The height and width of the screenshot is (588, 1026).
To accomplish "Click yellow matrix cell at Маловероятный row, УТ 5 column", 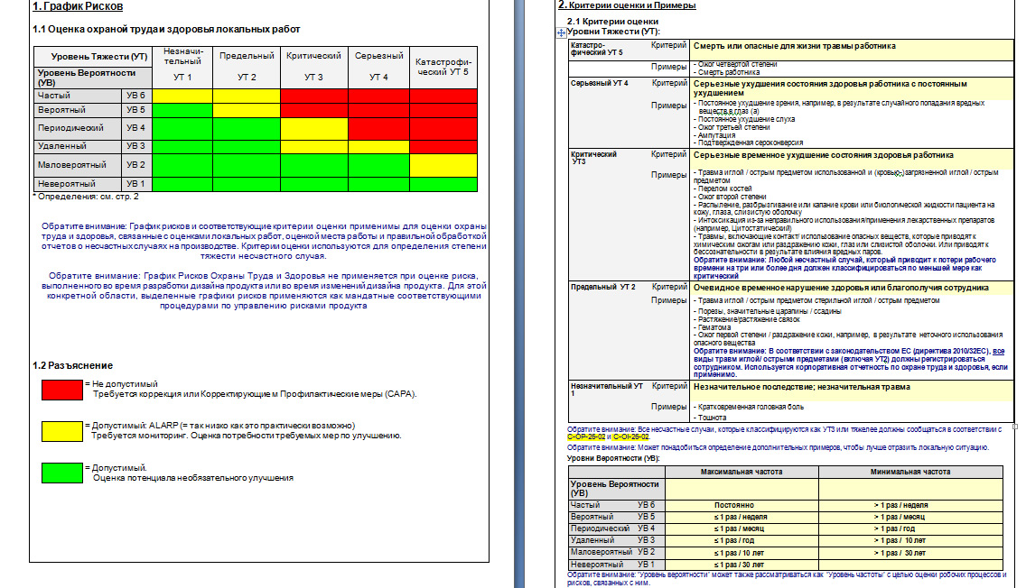I will [443, 165].
